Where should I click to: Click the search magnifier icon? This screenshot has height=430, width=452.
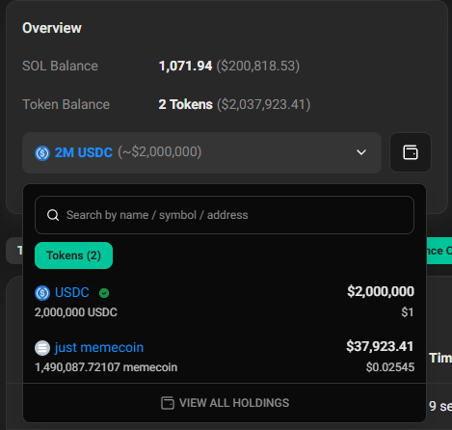53,215
